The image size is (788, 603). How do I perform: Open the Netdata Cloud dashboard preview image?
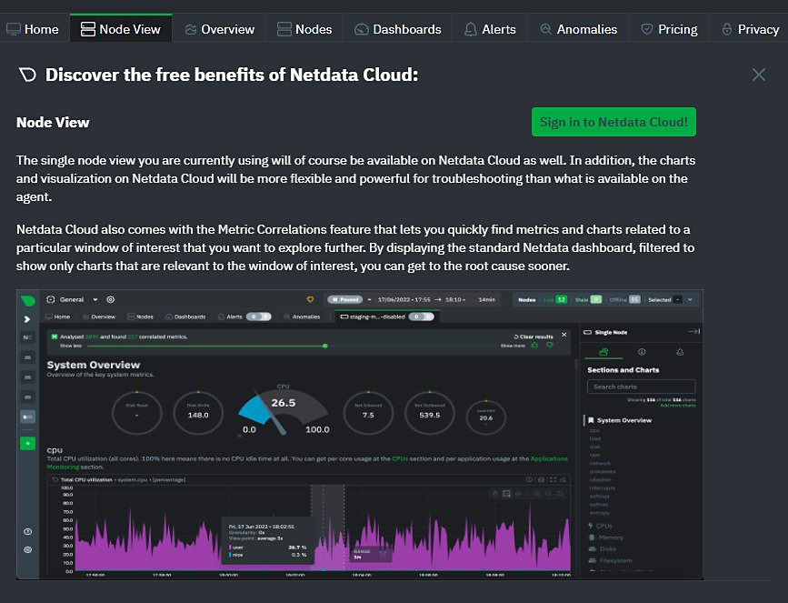(x=360, y=435)
